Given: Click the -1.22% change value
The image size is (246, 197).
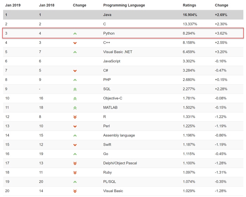Looking at the screenshot, I should (221, 117).
